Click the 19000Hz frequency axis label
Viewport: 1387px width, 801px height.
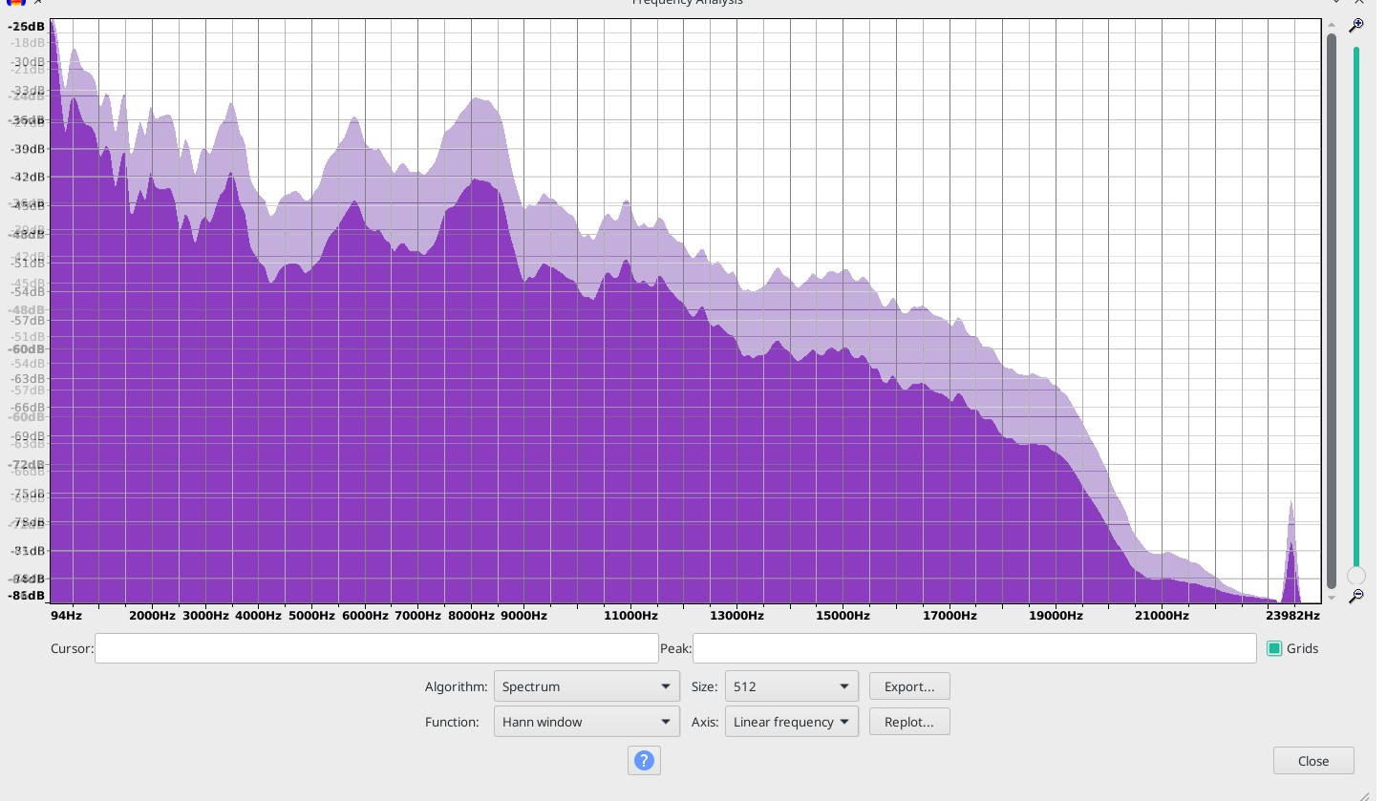(1056, 616)
